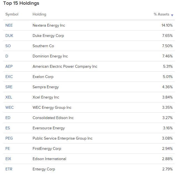This screenshot has width=177, height=174.
Task: Open the EIX ticker for Edison International
Action: tap(8, 159)
